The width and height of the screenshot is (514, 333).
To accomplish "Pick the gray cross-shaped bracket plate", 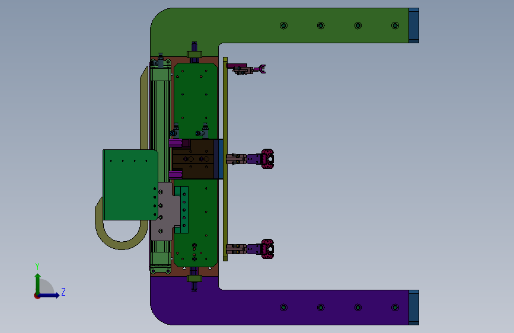I will (x=165, y=212).
